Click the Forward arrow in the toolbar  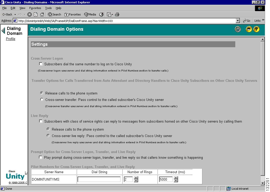point(20,14)
